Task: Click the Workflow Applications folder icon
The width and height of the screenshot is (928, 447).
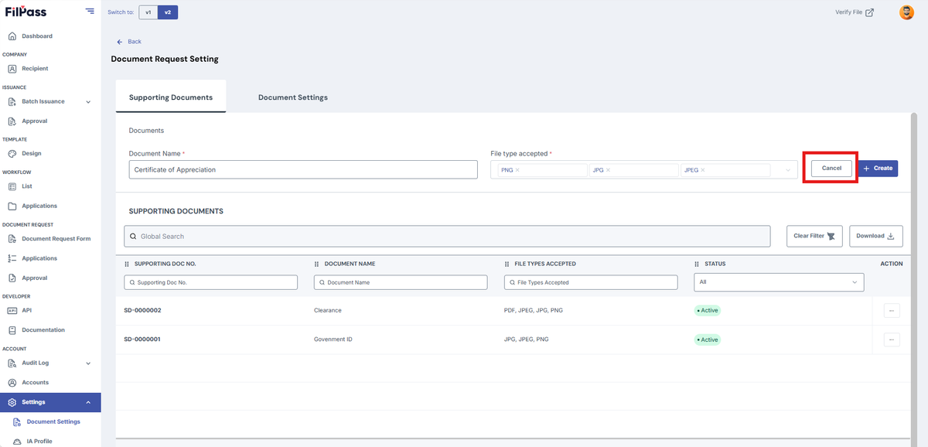Action: pos(12,206)
